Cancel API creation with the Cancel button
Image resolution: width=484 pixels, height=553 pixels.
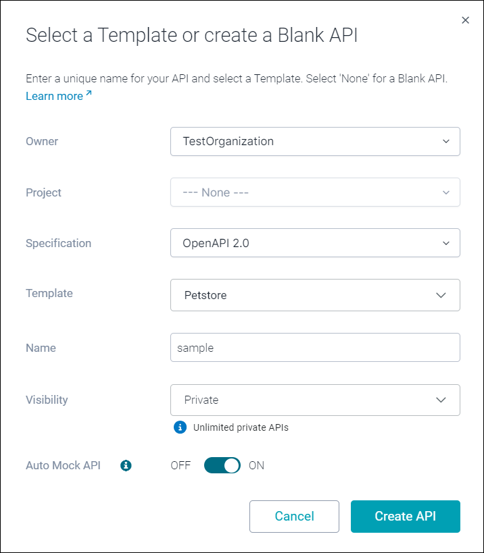coord(294,517)
